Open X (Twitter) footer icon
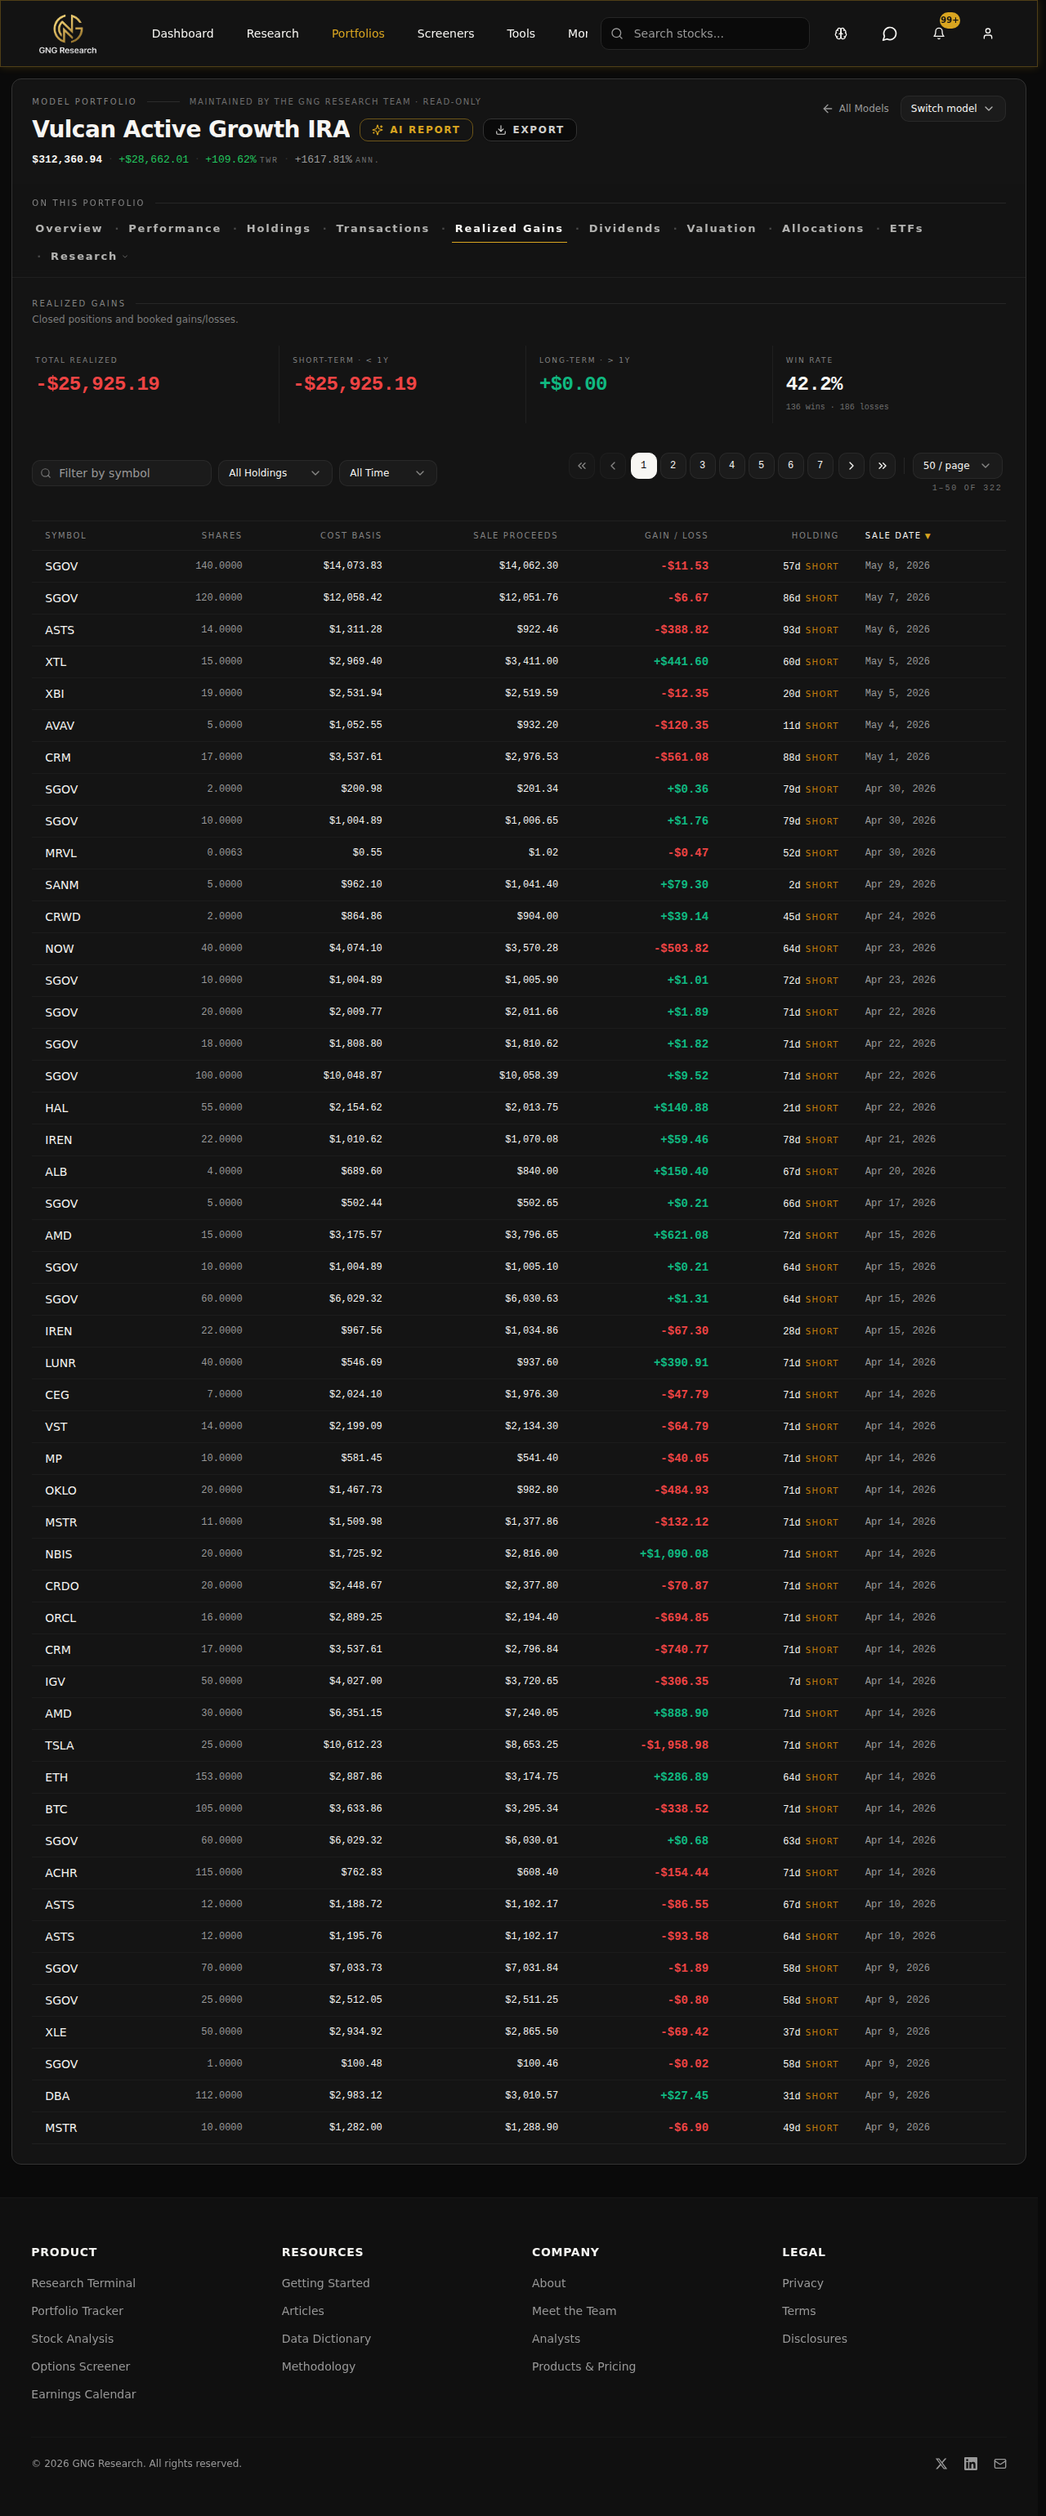 pyautogui.click(x=941, y=2463)
